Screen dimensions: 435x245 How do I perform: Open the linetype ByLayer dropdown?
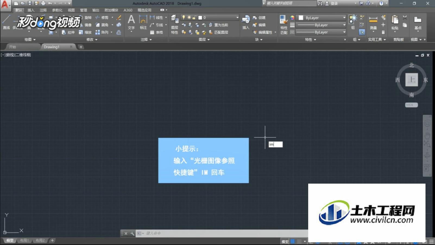point(321,32)
